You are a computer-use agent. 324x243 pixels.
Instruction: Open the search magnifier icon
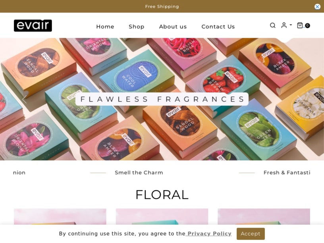point(272,25)
